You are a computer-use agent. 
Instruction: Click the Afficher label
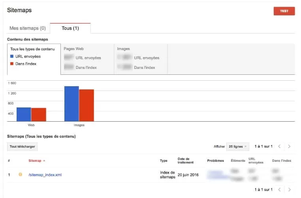click(219, 146)
